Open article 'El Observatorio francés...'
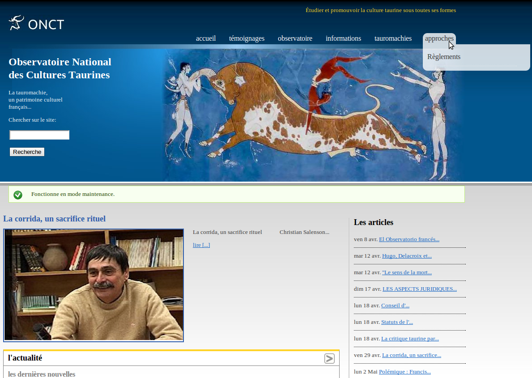 pyautogui.click(x=409, y=239)
